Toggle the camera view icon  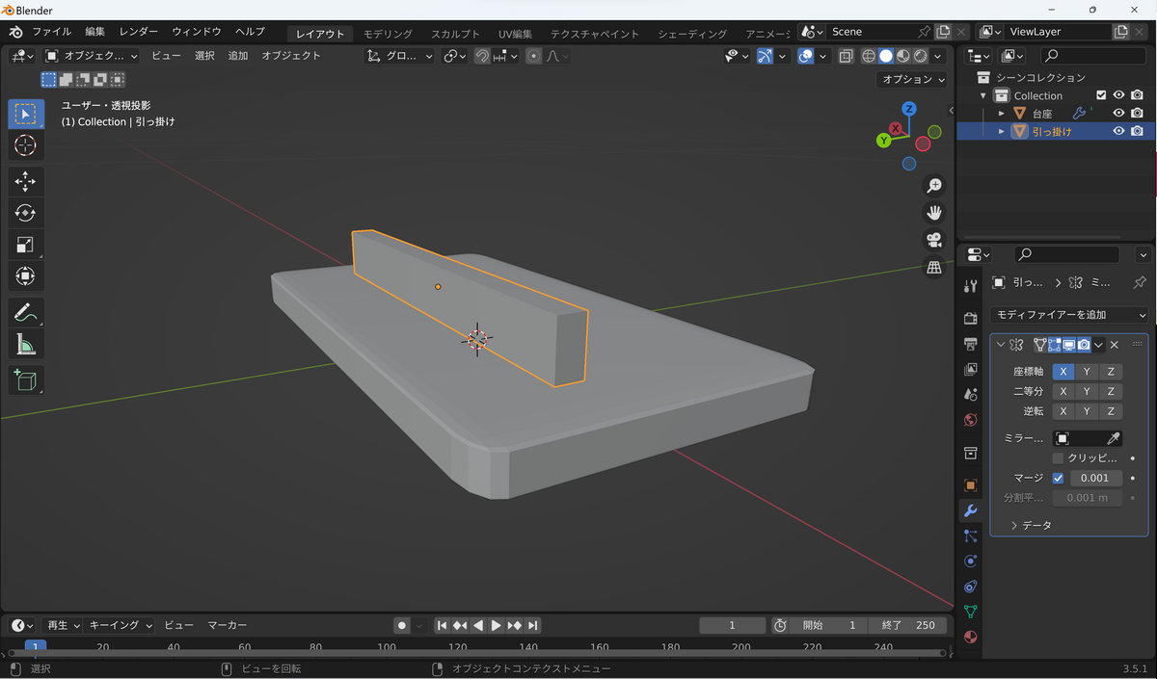pos(933,240)
